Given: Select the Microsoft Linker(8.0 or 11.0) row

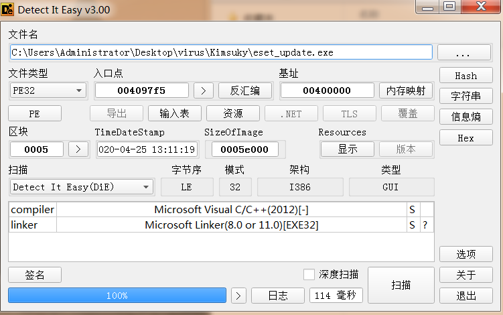Looking at the screenshot, I should (x=232, y=225).
